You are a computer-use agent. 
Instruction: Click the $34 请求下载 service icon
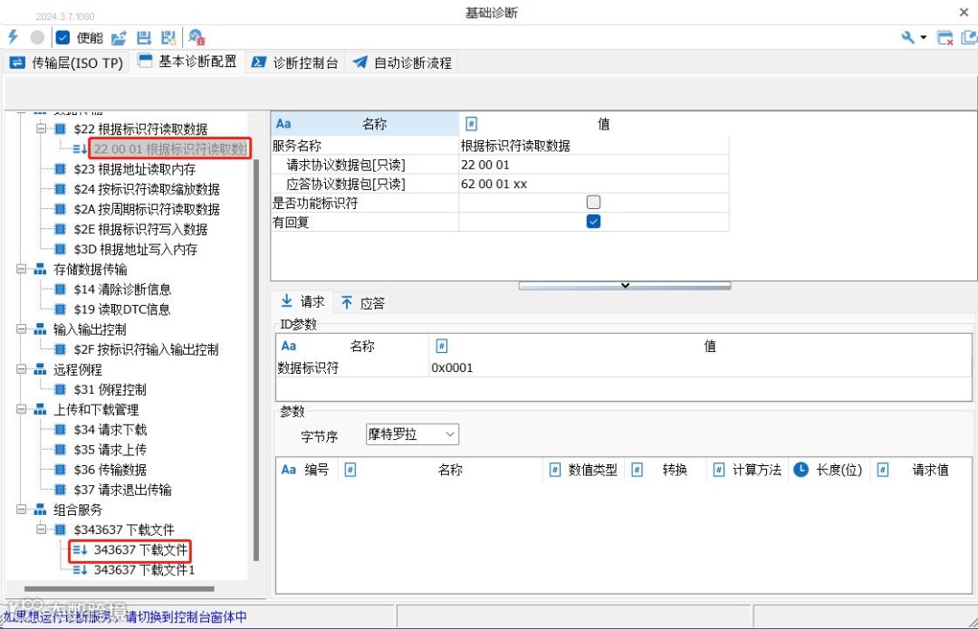[60, 430]
